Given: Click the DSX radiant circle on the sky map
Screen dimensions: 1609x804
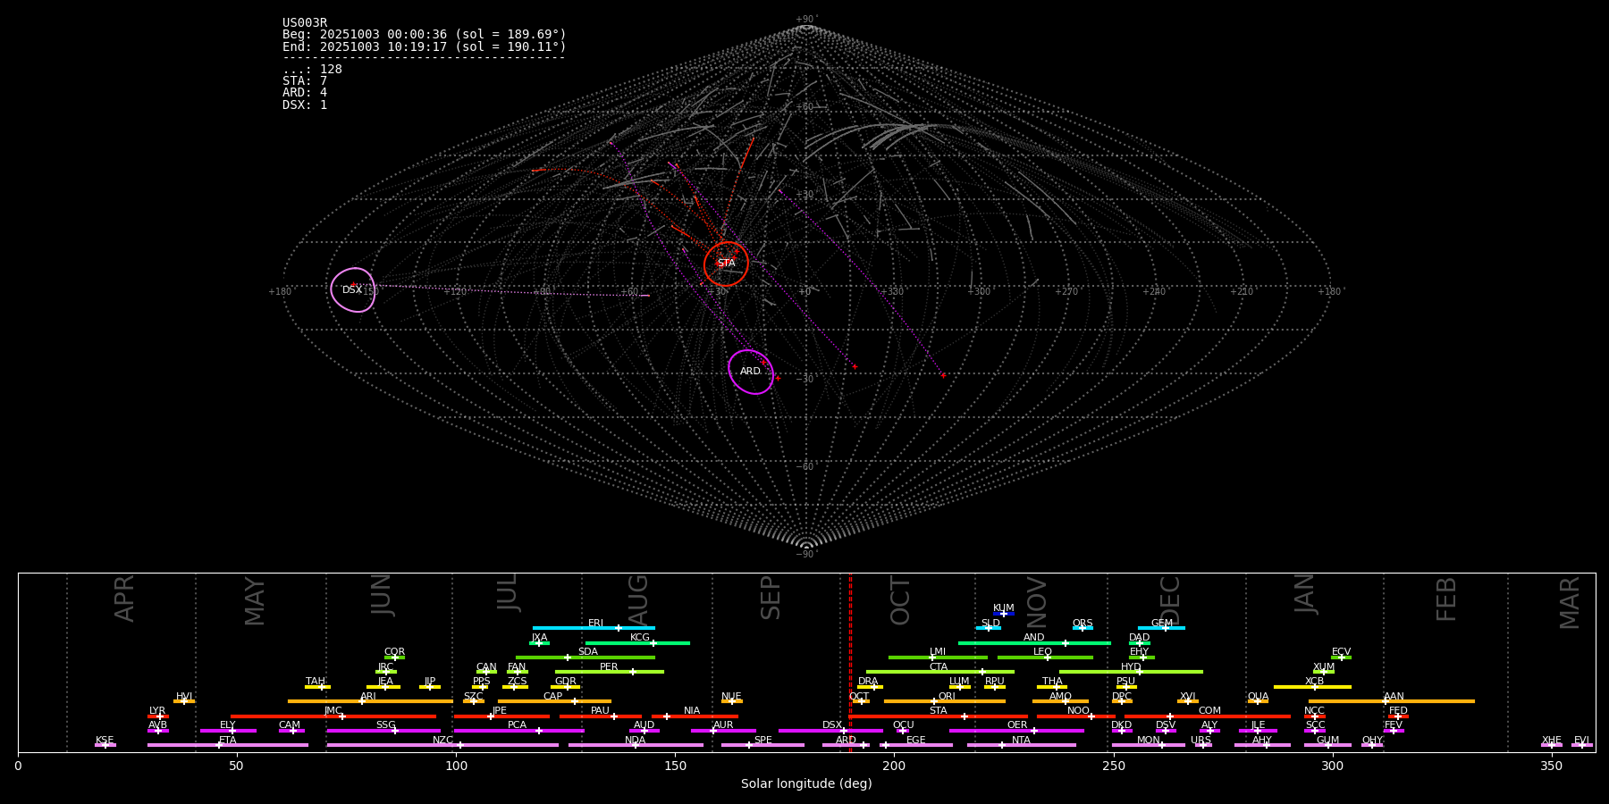Looking at the screenshot, I should (353, 289).
